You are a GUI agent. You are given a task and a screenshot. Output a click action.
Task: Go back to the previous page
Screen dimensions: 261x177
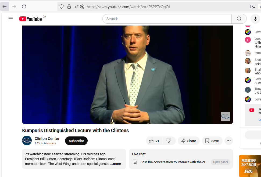tap(5, 7)
